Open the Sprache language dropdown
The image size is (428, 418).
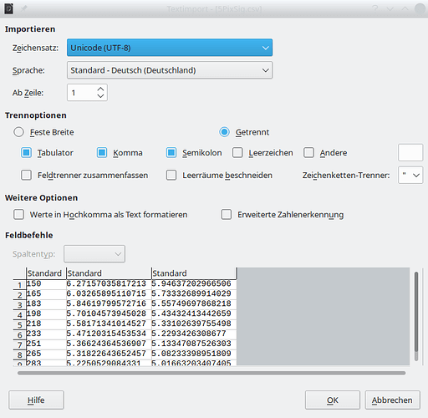click(170, 70)
